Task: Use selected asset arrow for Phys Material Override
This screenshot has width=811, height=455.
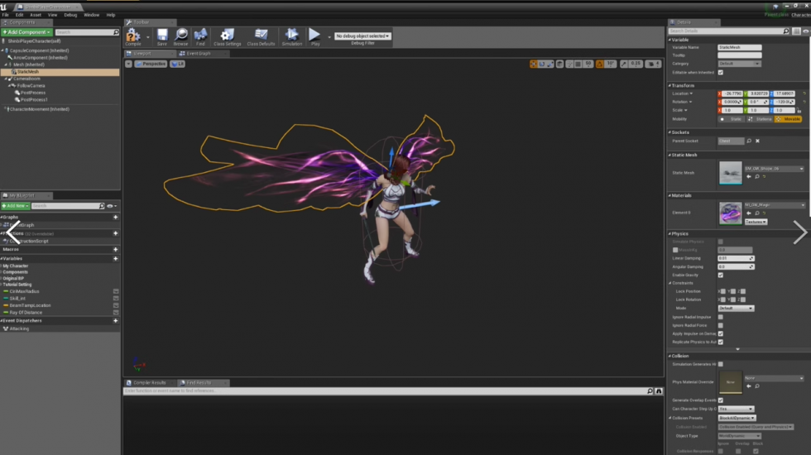Action: coord(749,386)
